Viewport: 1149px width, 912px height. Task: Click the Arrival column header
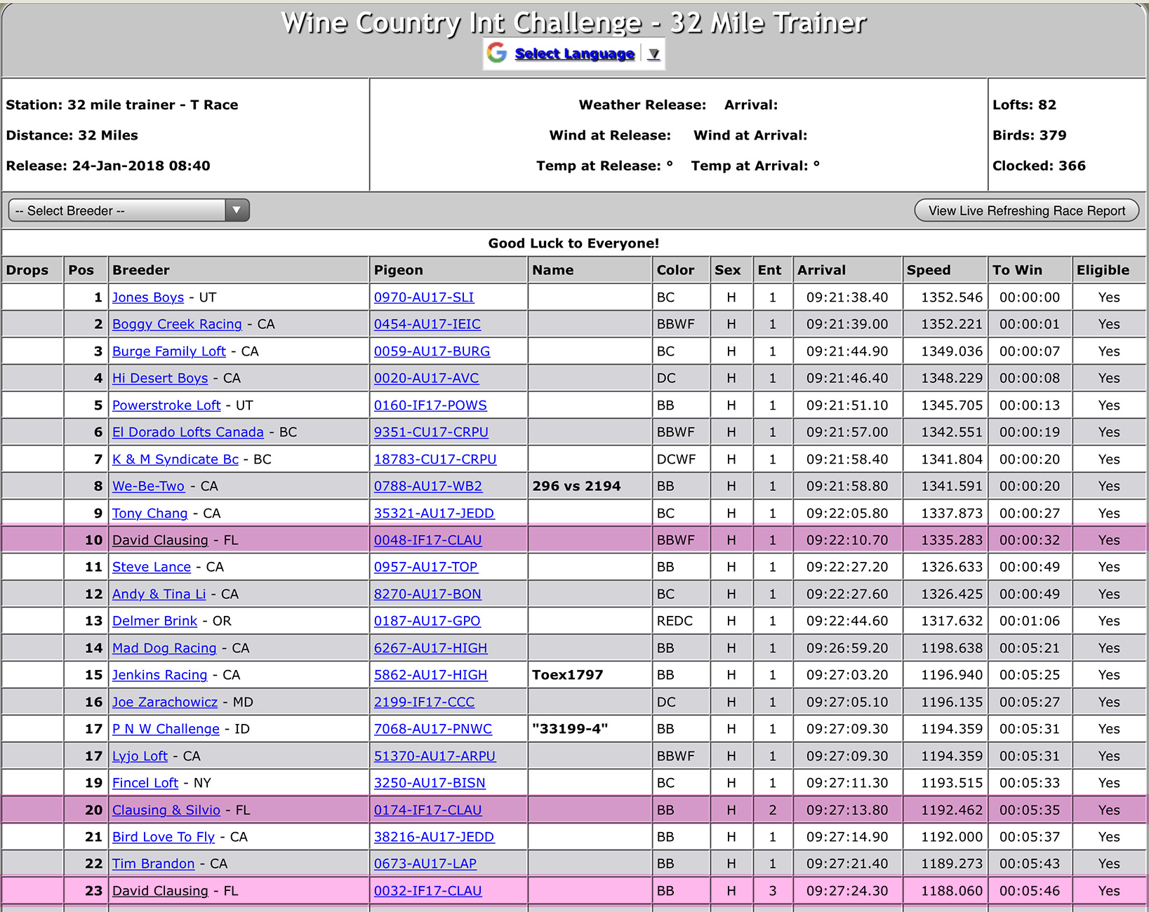point(821,270)
